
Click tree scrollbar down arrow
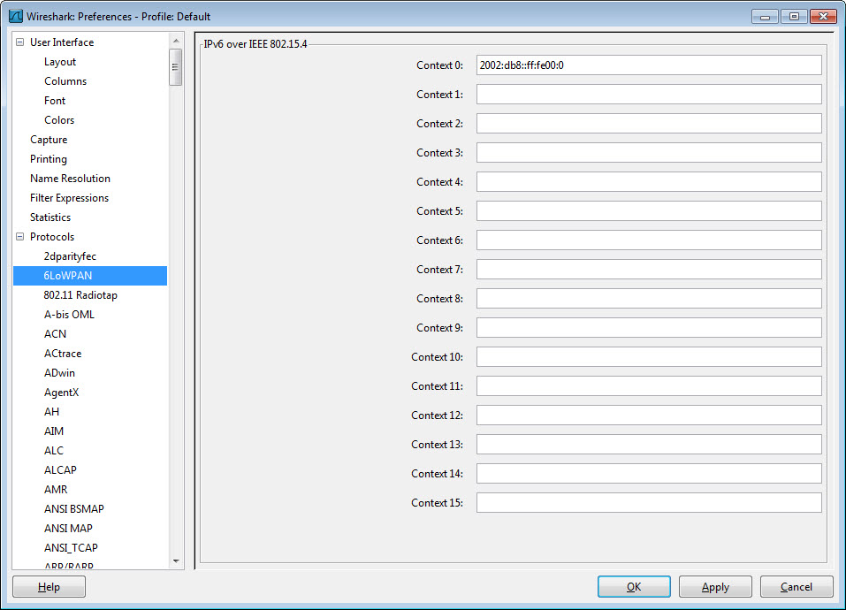click(x=176, y=561)
